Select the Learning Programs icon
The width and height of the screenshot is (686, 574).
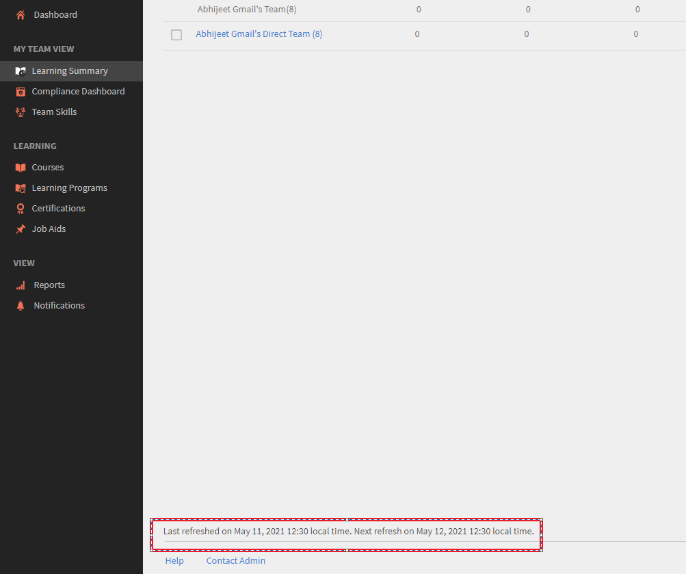tap(21, 187)
